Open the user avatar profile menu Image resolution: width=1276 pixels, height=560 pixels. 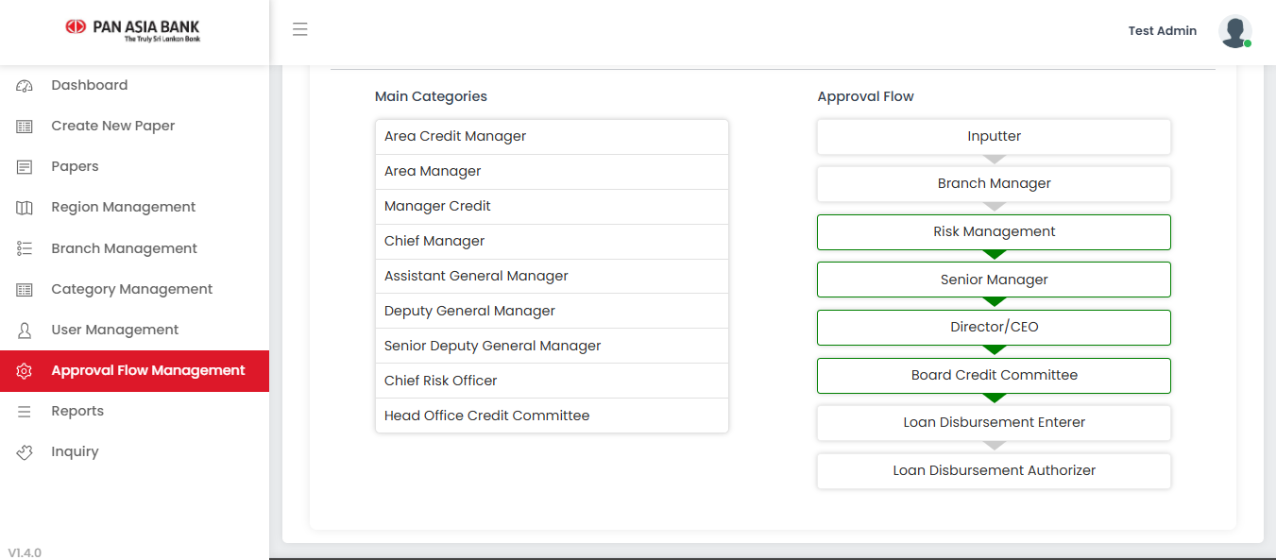[x=1234, y=31]
